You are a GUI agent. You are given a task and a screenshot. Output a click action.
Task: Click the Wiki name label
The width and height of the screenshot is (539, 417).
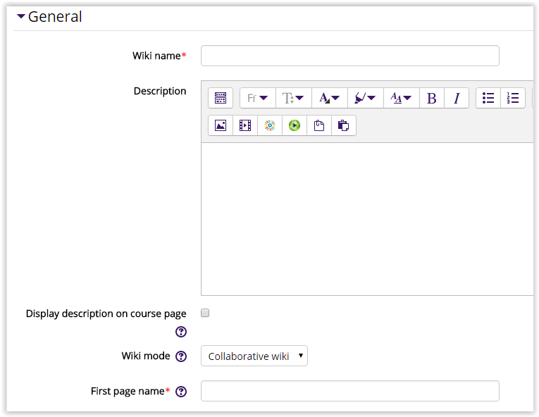(x=156, y=56)
